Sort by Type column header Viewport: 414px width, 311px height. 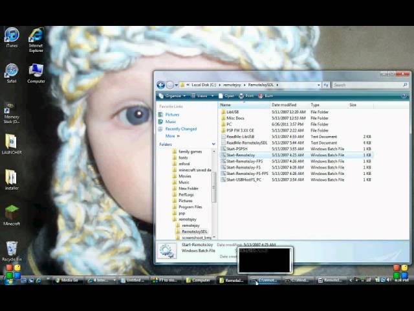[x=328, y=105]
